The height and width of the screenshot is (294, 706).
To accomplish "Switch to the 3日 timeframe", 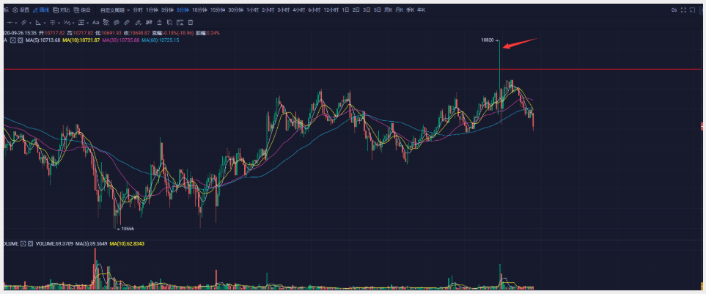I will [367, 10].
